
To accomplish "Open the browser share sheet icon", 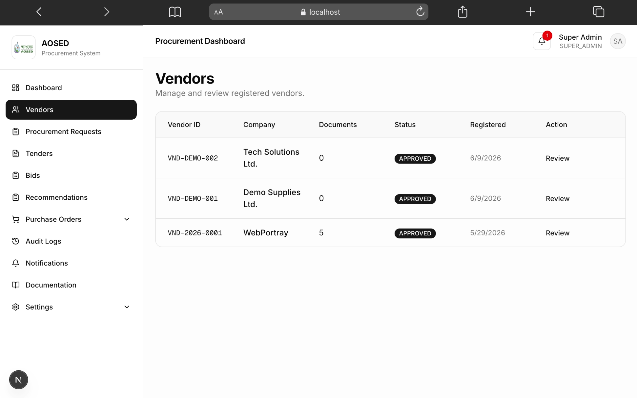I will 462,12.
